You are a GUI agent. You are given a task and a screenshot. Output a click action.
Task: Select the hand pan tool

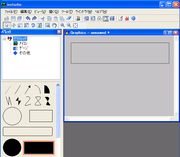[54, 25]
